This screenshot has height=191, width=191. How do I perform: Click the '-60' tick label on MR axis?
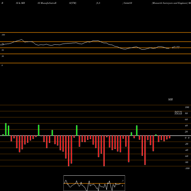(186, 156)
